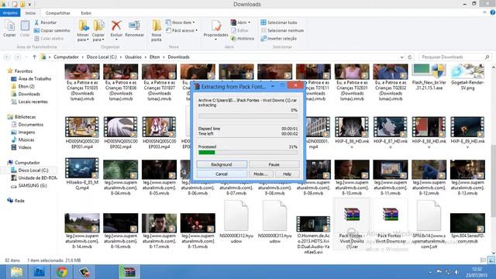
Task: Open Propriedades from the ribbon
Action: click(x=215, y=29)
